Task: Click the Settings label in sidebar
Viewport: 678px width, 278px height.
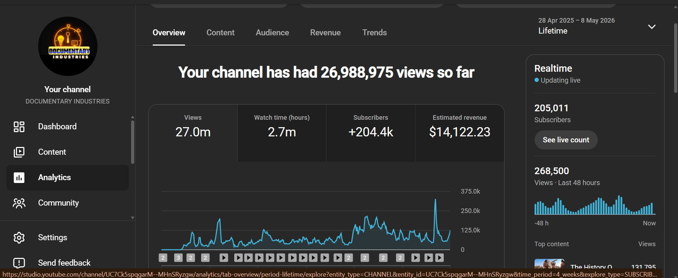Action: [53, 237]
